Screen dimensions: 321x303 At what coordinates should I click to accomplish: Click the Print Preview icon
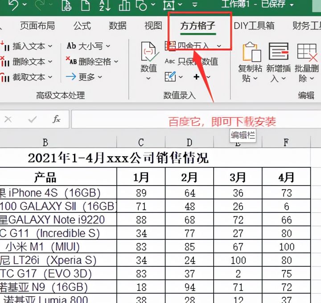click(x=66, y=5)
